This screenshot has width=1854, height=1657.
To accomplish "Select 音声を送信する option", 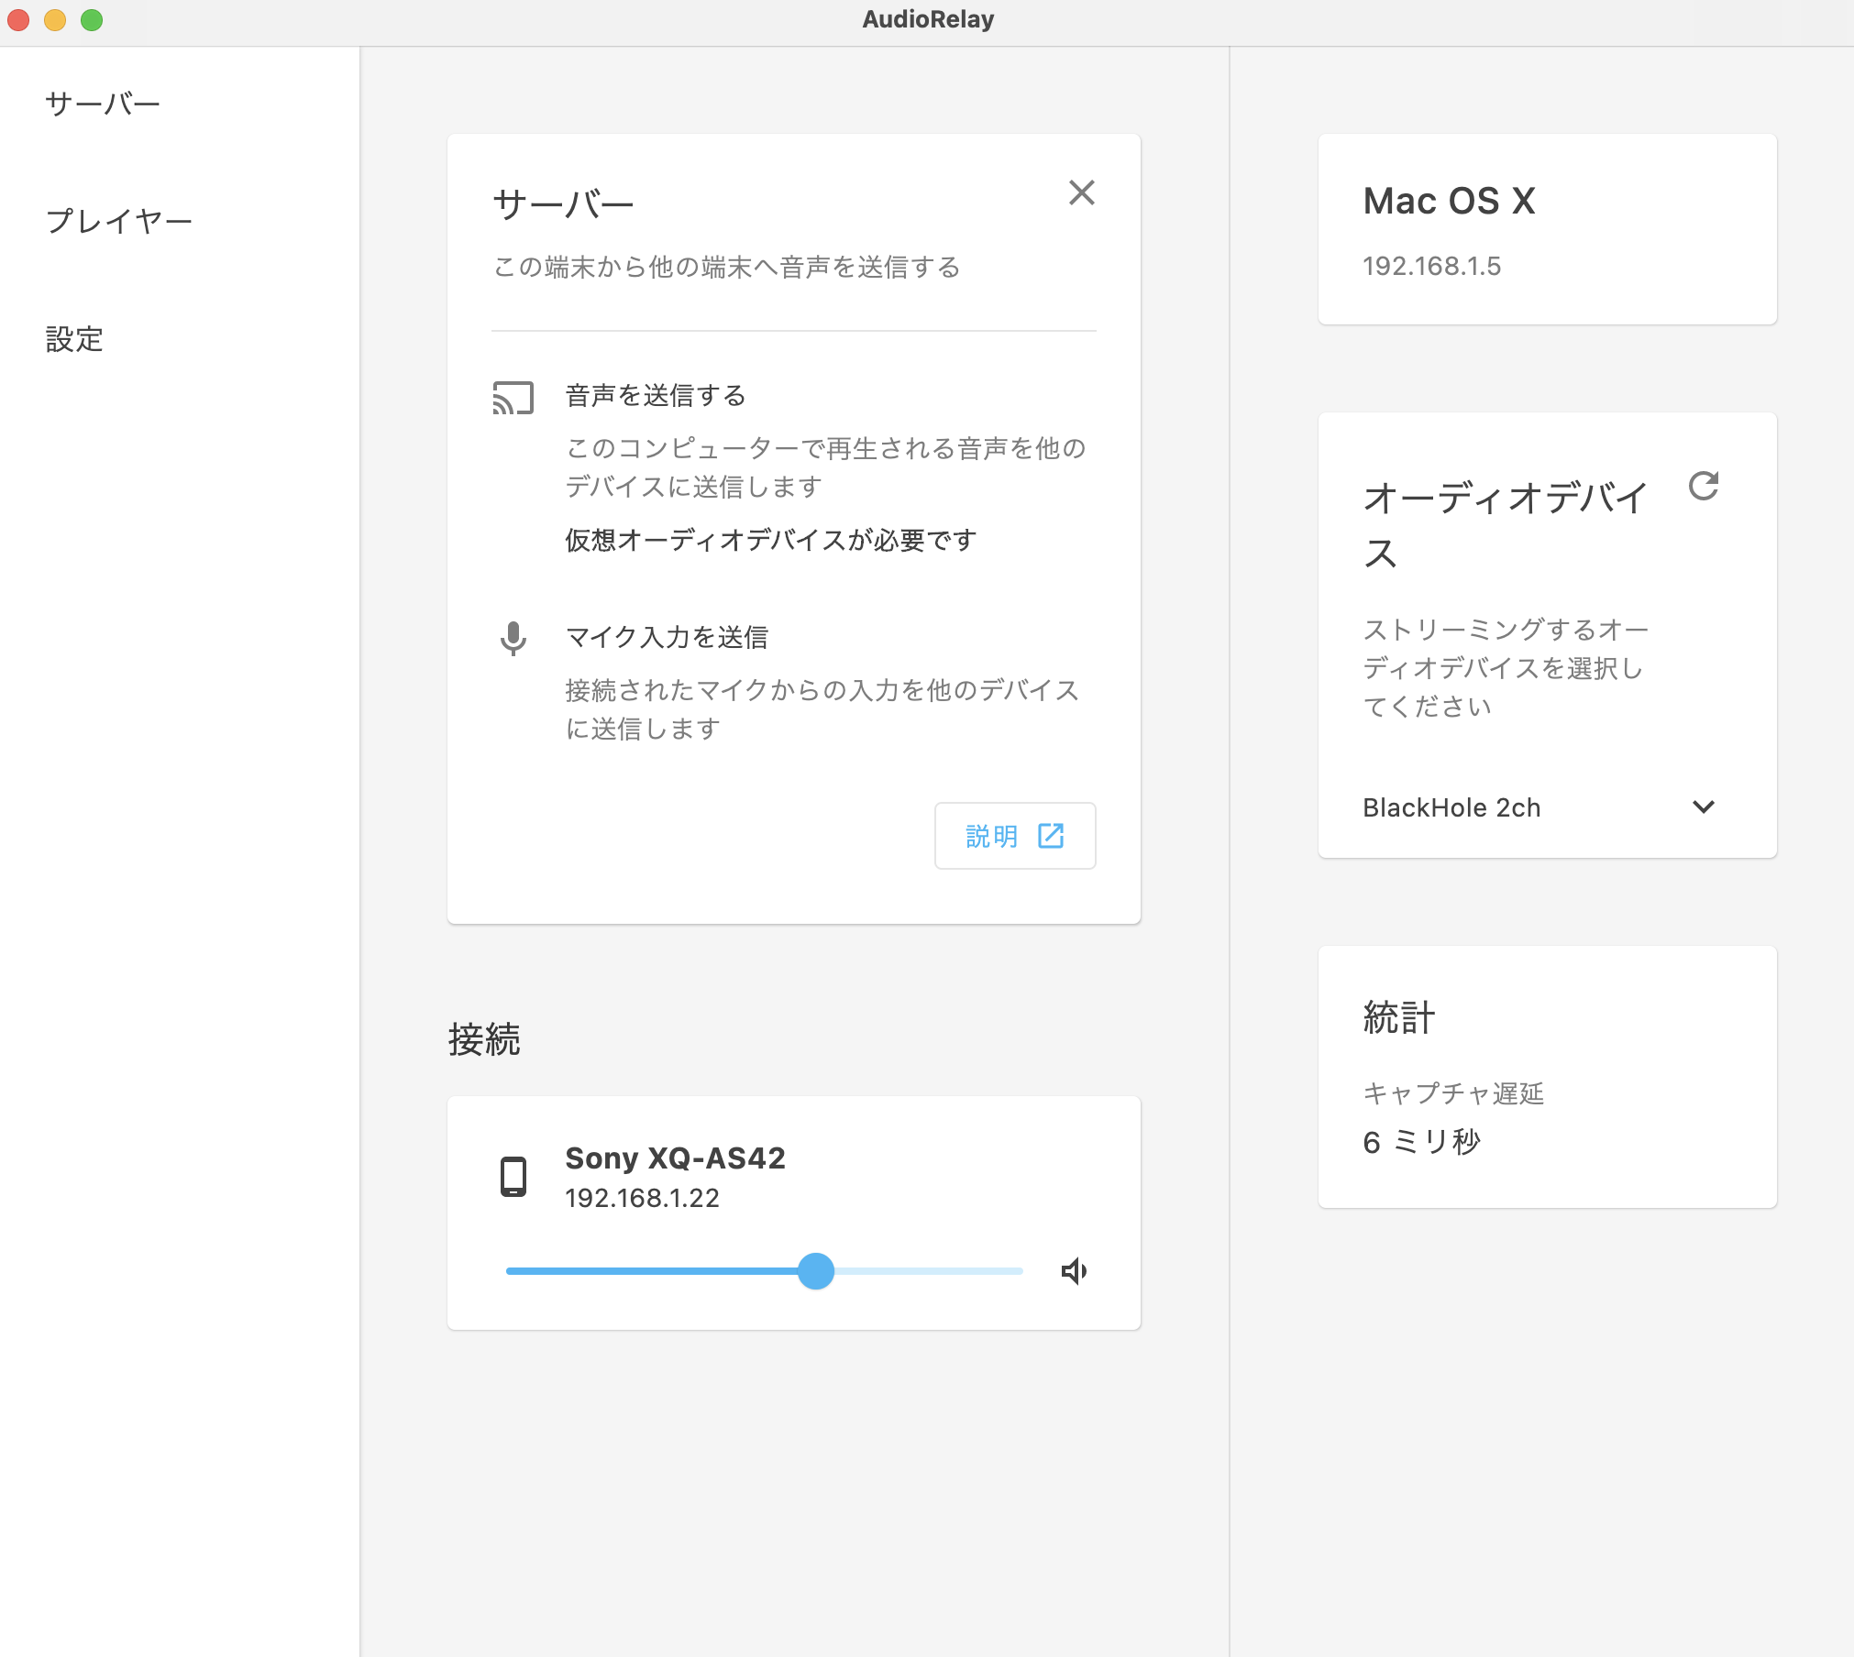I will click(x=655, y=396).
